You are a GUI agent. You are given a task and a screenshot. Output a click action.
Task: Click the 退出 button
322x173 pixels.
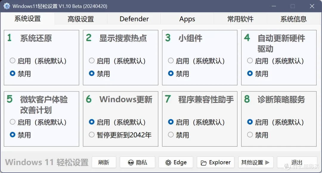point(297,162)
